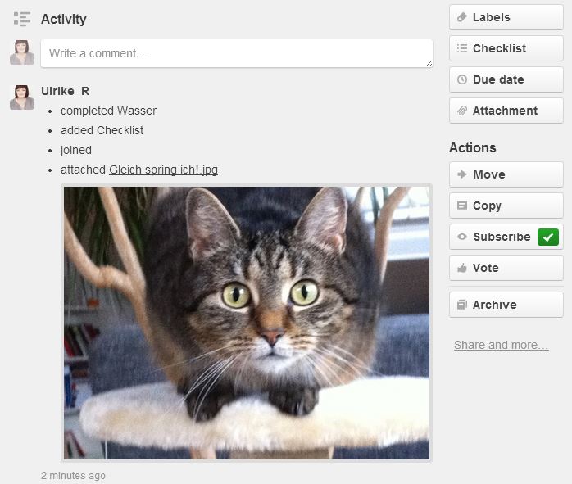The width and height of the screenshot is (572, 484).
Task: Click the Ulrike_R username
Action: [65, 91]
